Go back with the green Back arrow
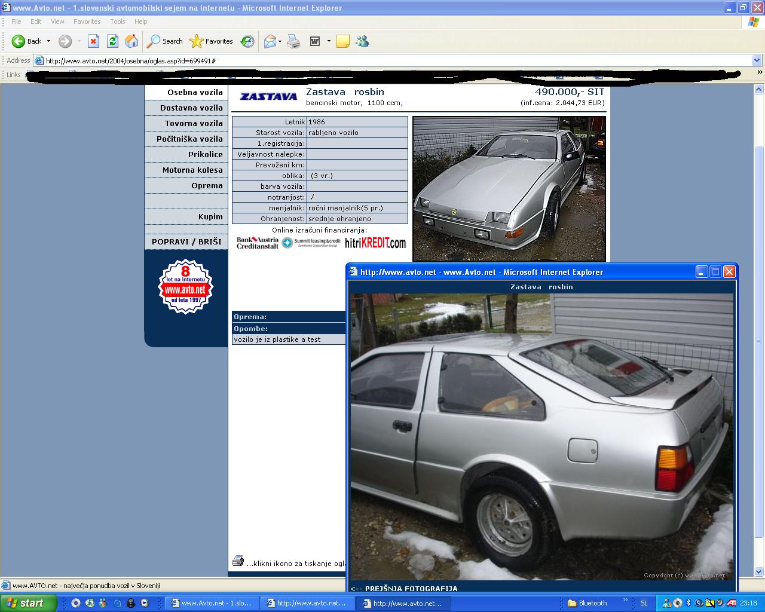This screenshot has width=765, height=612. (x=26, y=41)
